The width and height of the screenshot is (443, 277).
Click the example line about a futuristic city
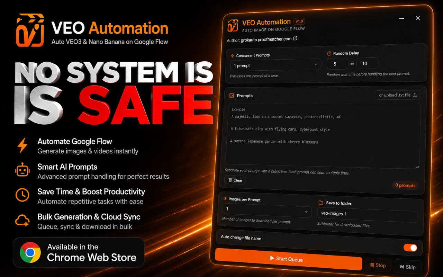pyautogui.click(x=280, y=129)
